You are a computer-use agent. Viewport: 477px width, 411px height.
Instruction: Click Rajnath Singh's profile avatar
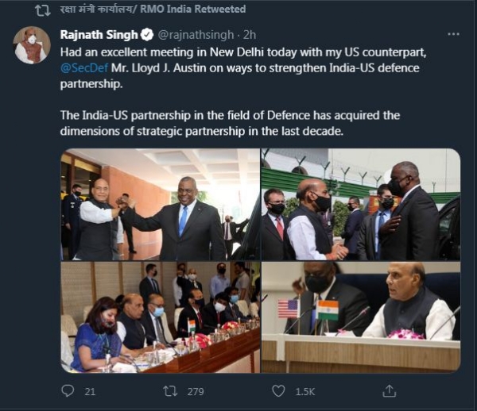pos(32,45)
